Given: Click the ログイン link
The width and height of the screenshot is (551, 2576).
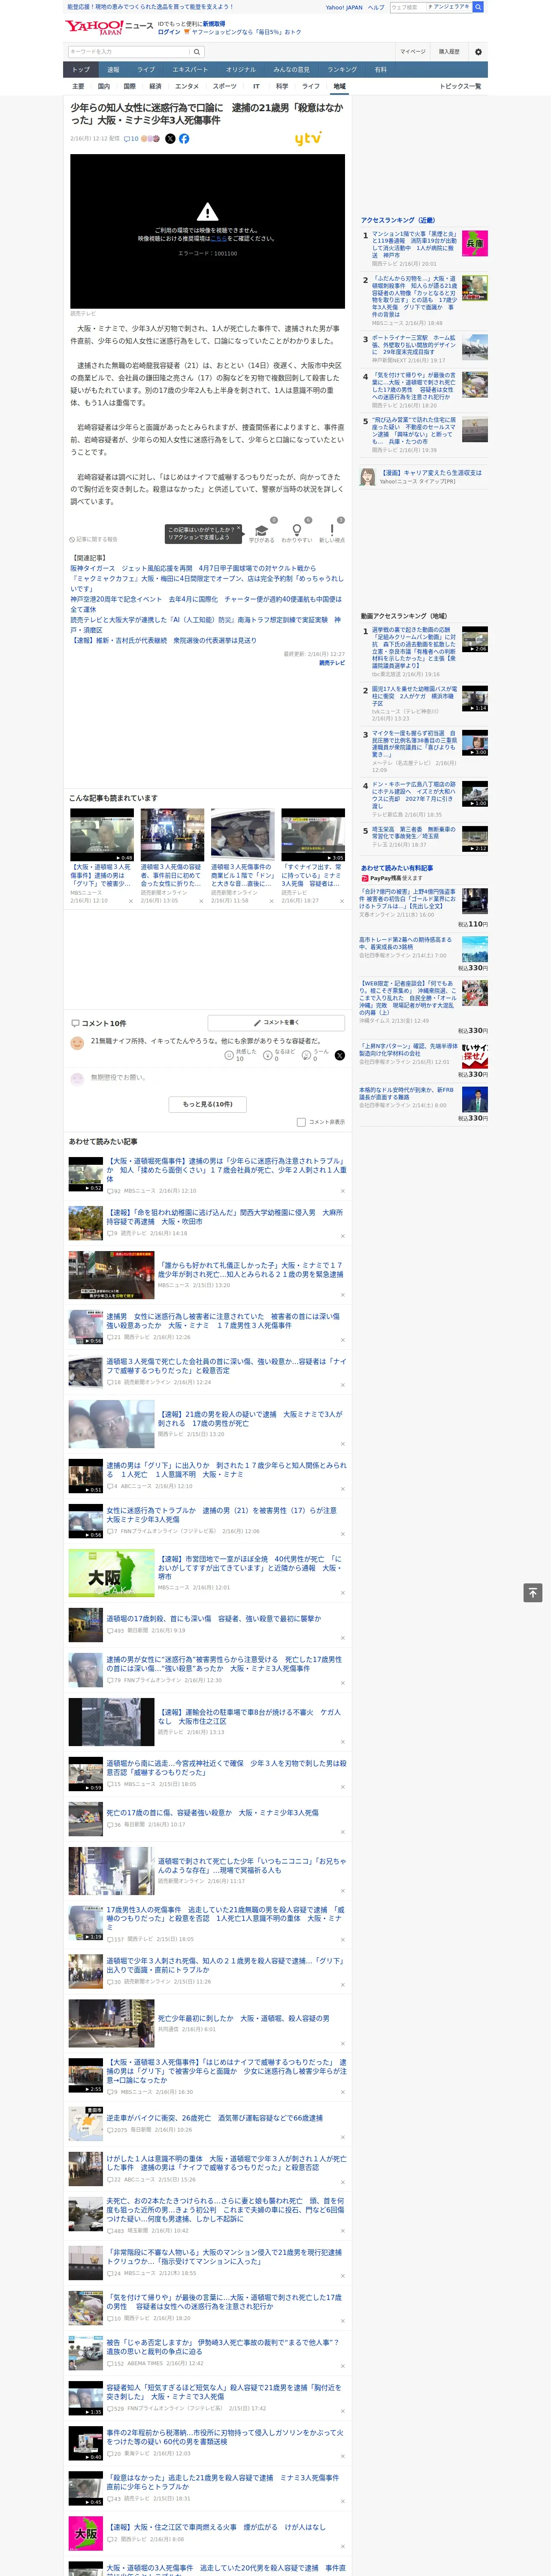Looking at the screenshot, I should tap(169, 32).
